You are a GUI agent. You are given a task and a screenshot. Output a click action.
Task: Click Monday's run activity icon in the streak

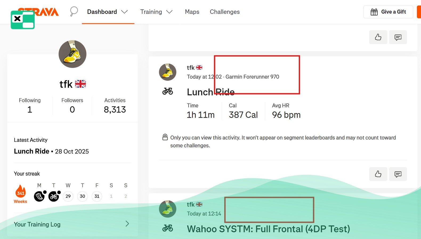39,196
